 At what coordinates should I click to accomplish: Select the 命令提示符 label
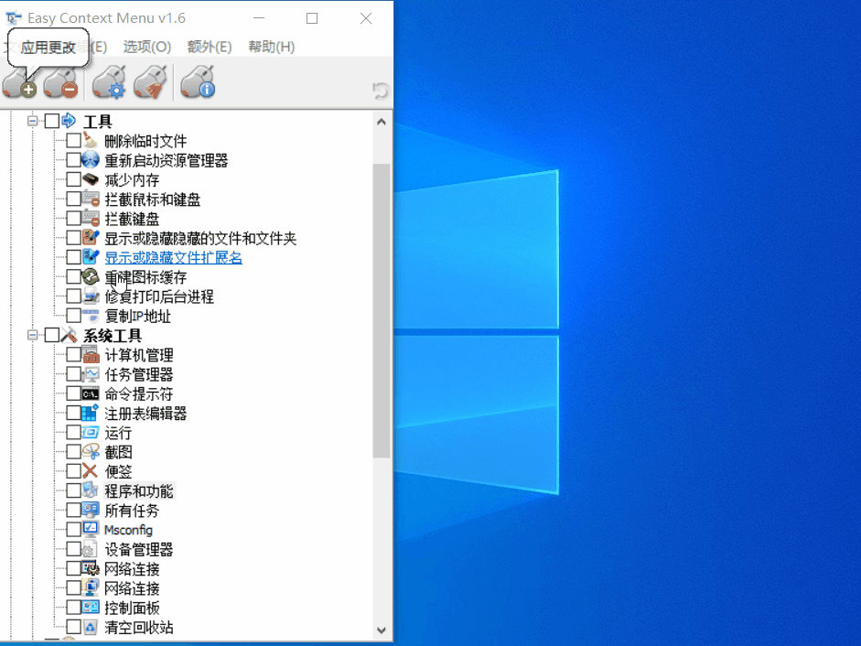(x=139, y=393)
